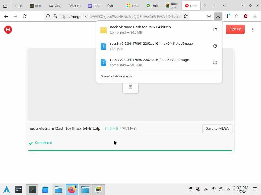
Task: Open MEGA three-dot options menu
Action: [253, 30]
